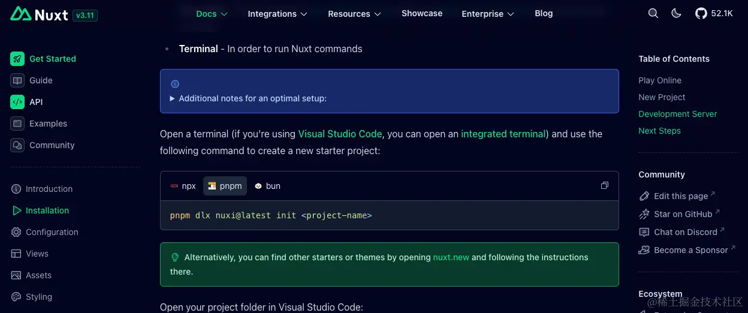Open the v3.11 version badge
748x313 pixels.
(85, 16)
